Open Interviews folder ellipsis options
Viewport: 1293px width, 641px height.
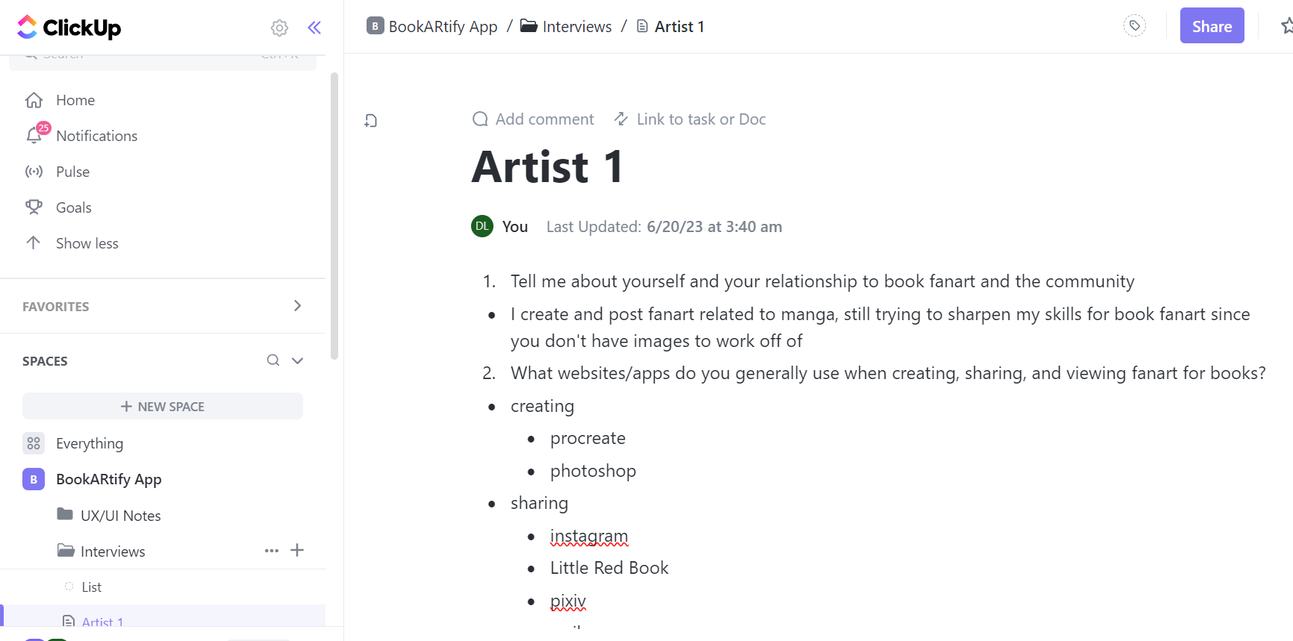(x=272, y=551)
